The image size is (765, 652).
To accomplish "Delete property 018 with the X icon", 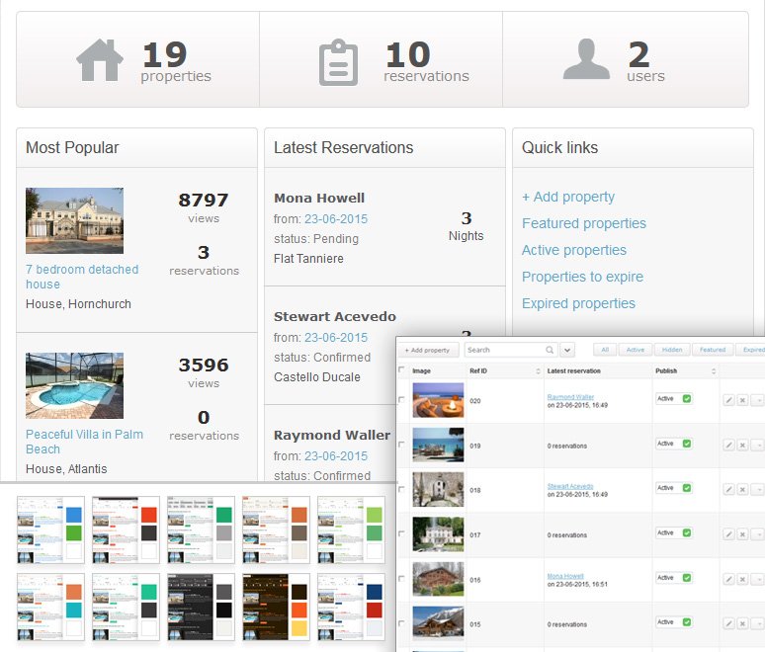I will coord(742,490).
